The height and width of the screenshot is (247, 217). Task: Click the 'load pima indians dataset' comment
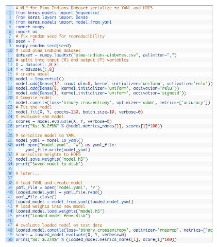click(48, 50)
